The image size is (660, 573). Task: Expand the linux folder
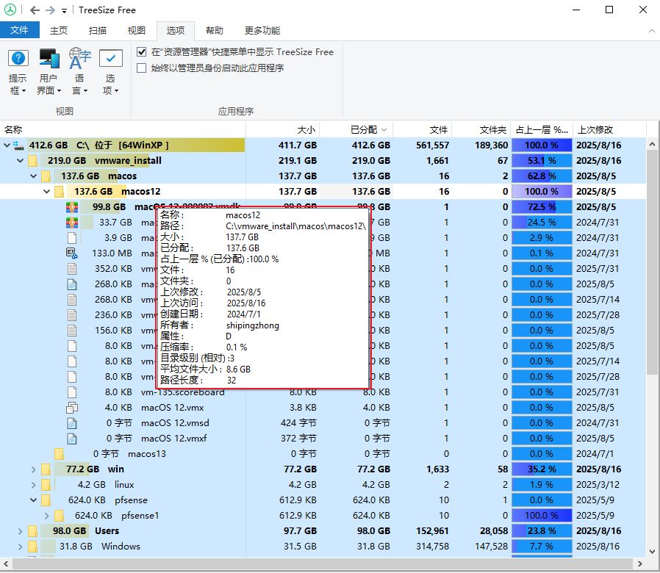tap(34, 485)
